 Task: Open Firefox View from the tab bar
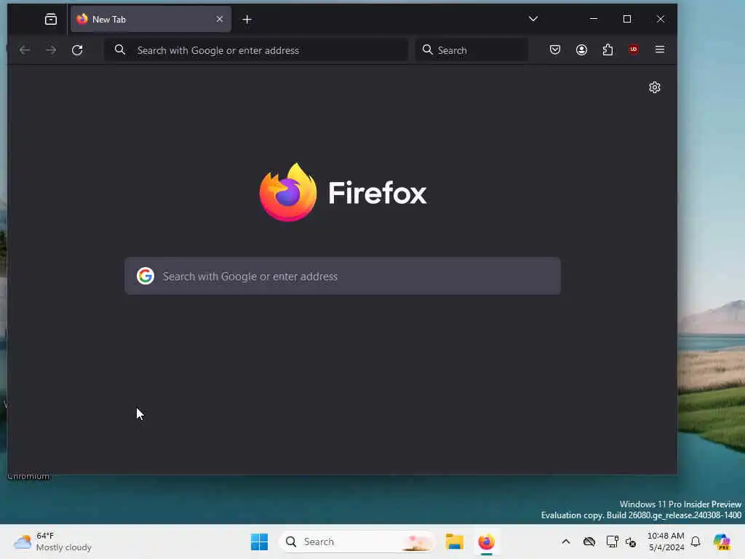point(51,20)
